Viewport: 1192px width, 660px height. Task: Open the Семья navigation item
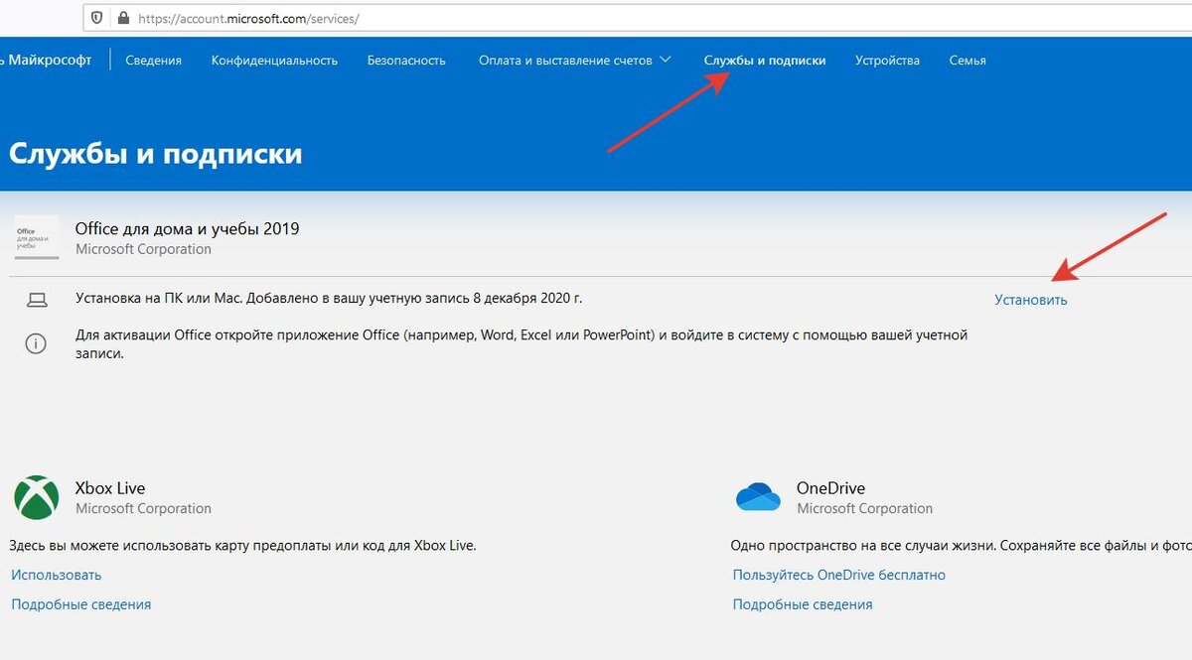968,61
